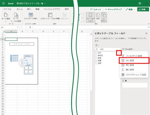Expand the ribbon gallery dropdown arrow
This screenshot has height=115, width=150.
82,18
